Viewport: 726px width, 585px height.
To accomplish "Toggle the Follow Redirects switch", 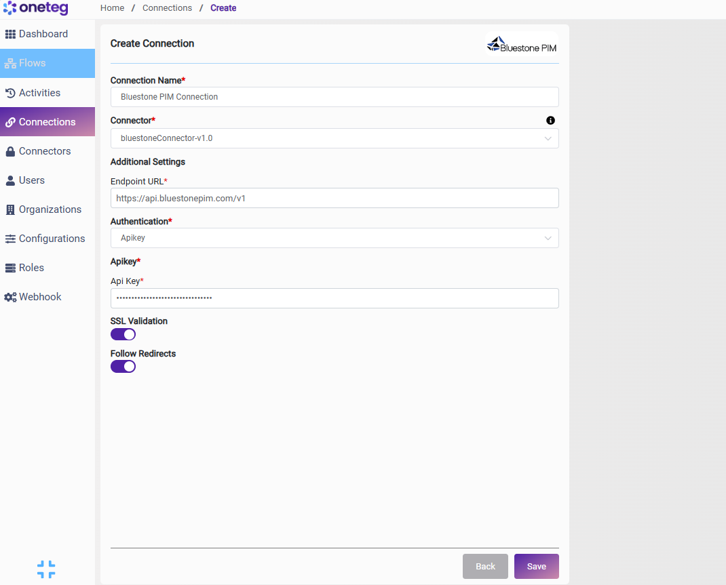I will [x=123, y=366].
